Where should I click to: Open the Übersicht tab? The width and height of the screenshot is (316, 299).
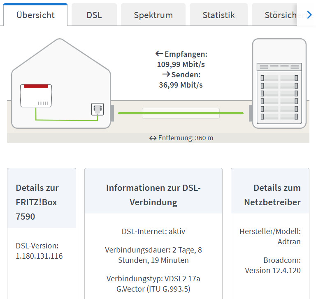point(35,15)
